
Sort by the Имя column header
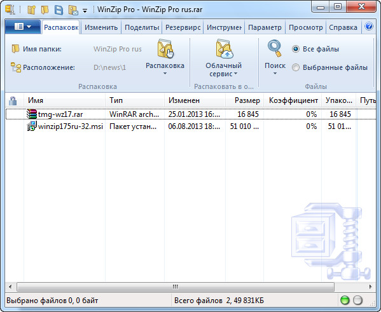coord(64,100)
